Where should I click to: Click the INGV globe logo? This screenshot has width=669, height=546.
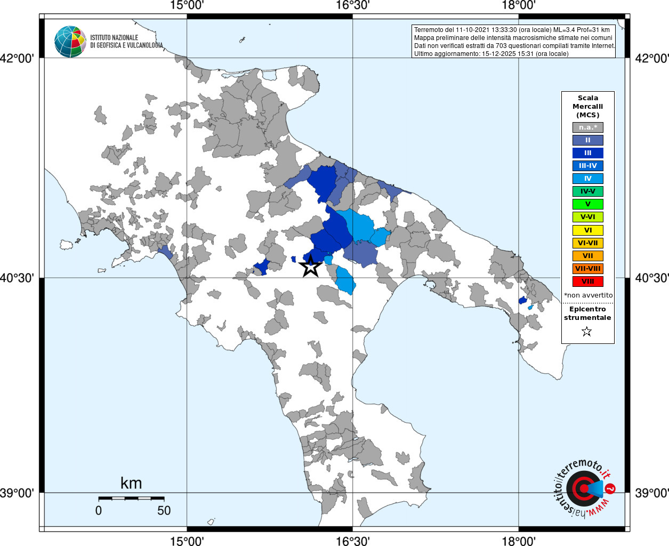70,42
